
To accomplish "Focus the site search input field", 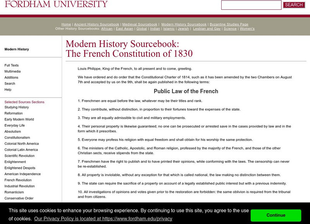I will coord(251,5).
